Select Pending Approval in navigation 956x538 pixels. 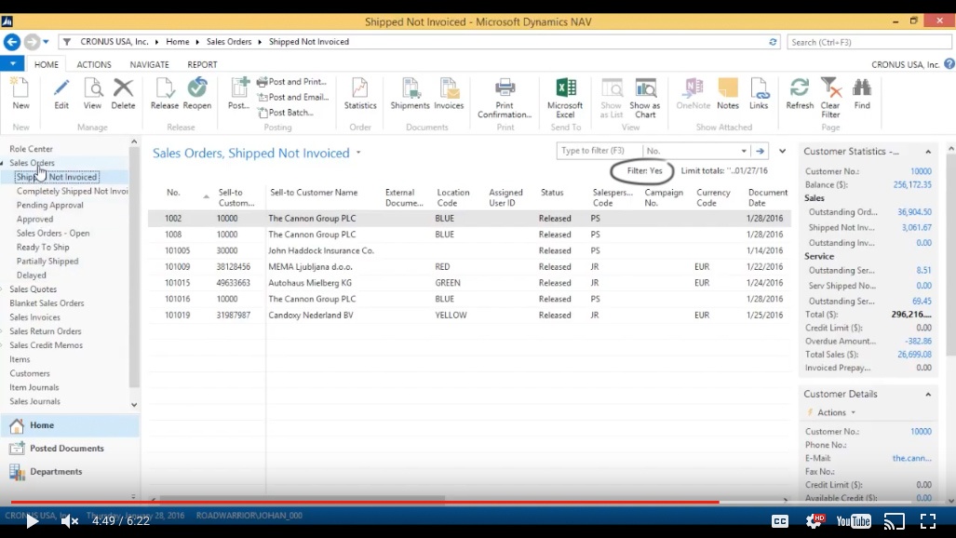(50, 205)
